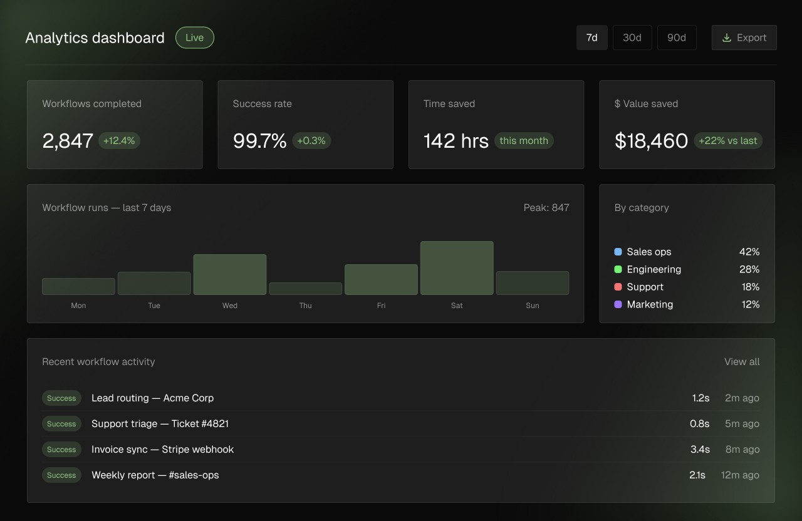Select the Thursday bar in chart
The height and width of the screenshot is (521, 802).
306,289
